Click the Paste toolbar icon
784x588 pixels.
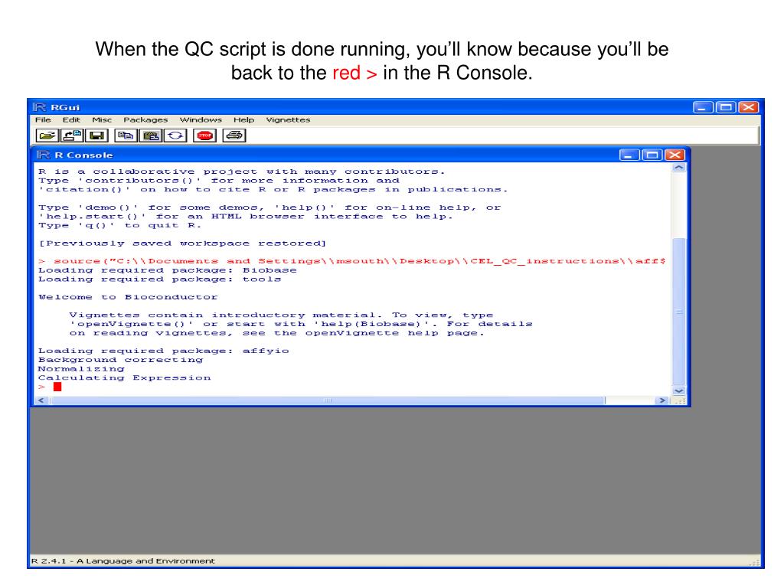[151, 136]
